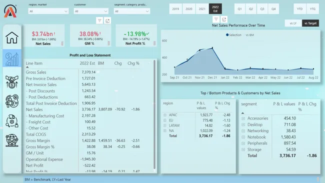325x183 pixels.
Task: Expand the APAC region row
Action: coord(165,115)
